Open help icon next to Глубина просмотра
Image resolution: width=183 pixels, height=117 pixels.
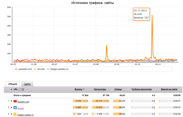tap(154, 89)
